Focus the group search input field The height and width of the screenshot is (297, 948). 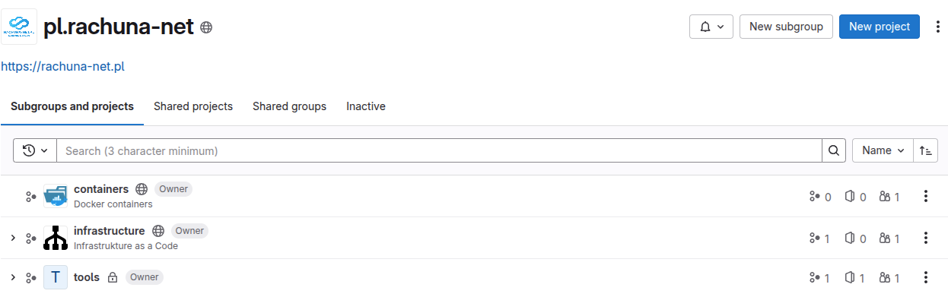tap(440, 150)
